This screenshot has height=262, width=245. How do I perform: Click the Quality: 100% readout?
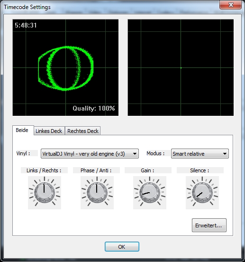[x=94, y=108]
